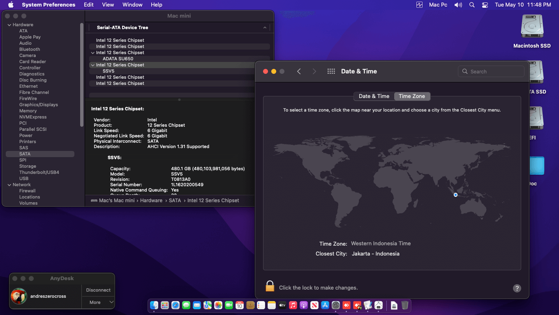Open the Window menu
The image size is (559, 315).
pos(132,5)
